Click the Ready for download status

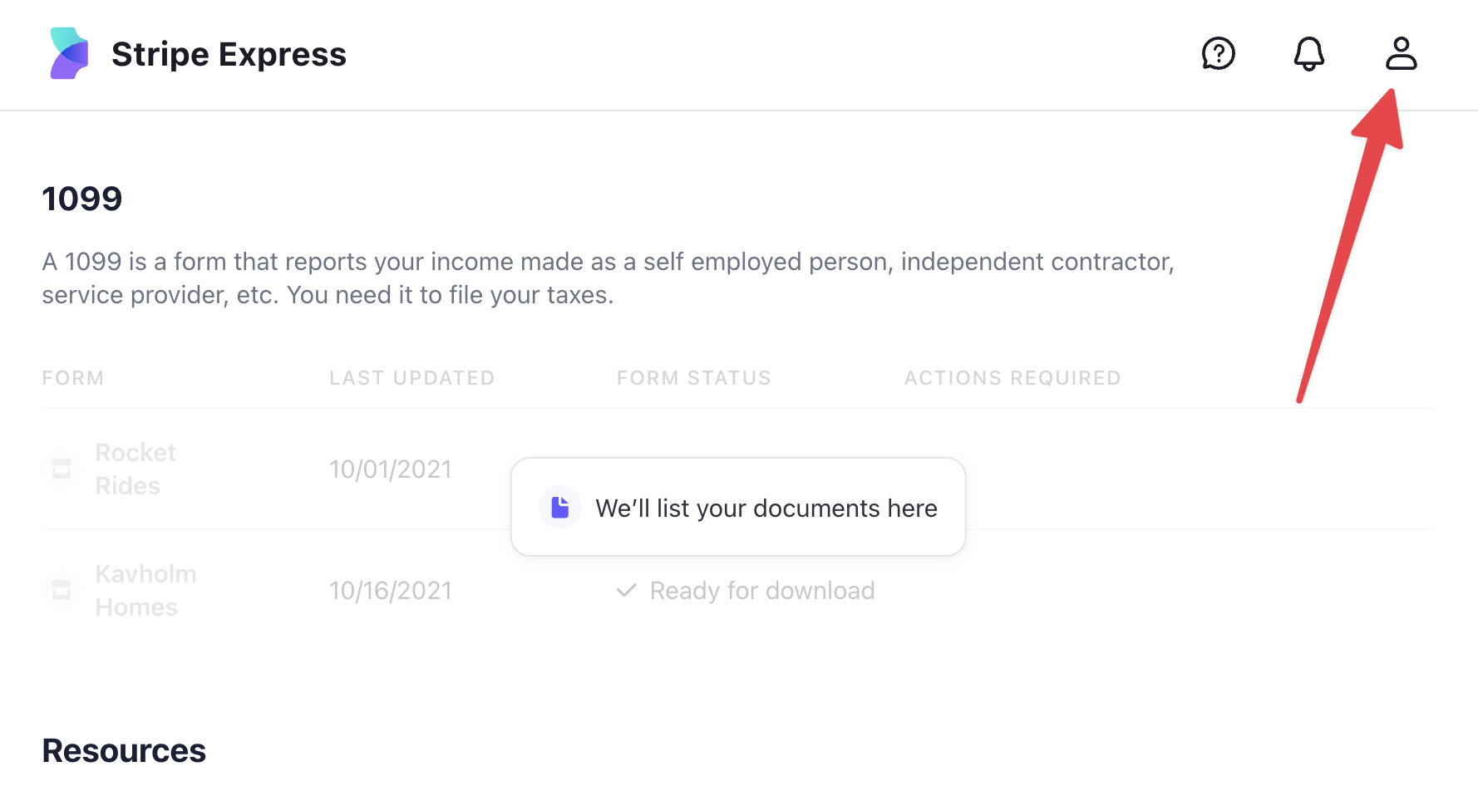[762, 590]
